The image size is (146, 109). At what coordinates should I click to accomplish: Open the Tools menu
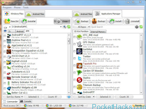26,7
